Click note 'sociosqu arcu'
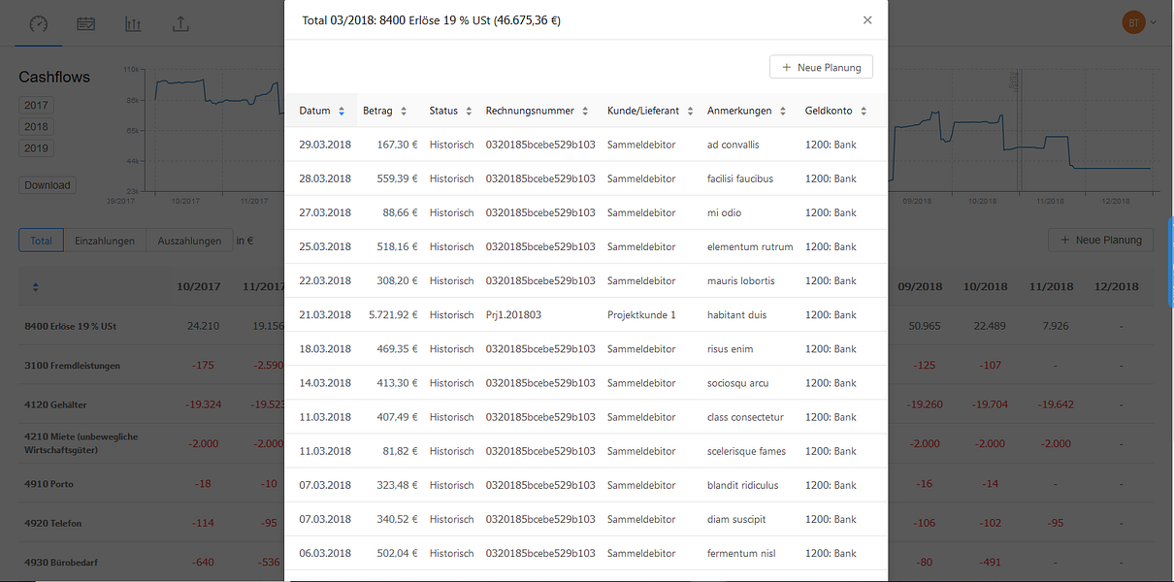The width and height of the screenshot is (1174, 582). coord(737,383)
